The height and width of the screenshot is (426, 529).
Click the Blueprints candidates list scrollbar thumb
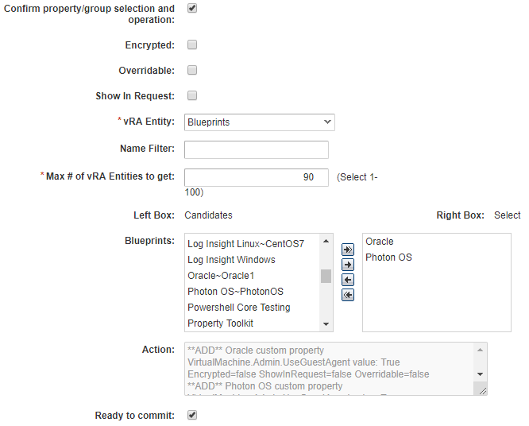click(326, 277)
